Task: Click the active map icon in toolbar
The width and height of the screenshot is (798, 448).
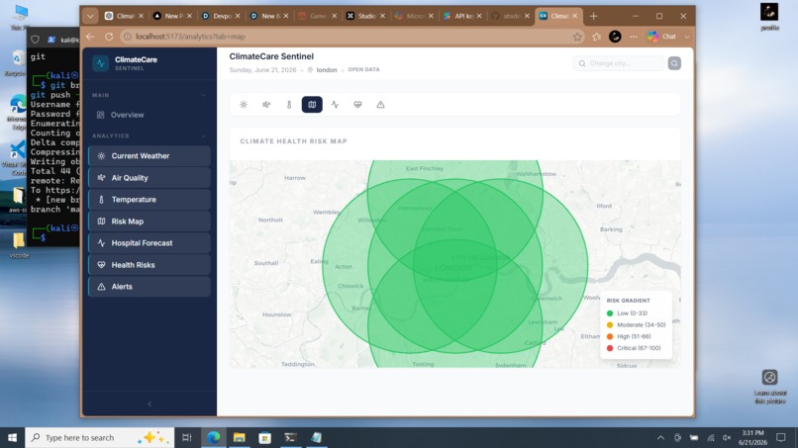Action: pyautogui.click(x=312, y=105)
